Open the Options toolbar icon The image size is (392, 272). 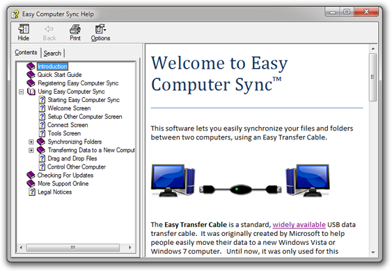[x=100, y=29]
